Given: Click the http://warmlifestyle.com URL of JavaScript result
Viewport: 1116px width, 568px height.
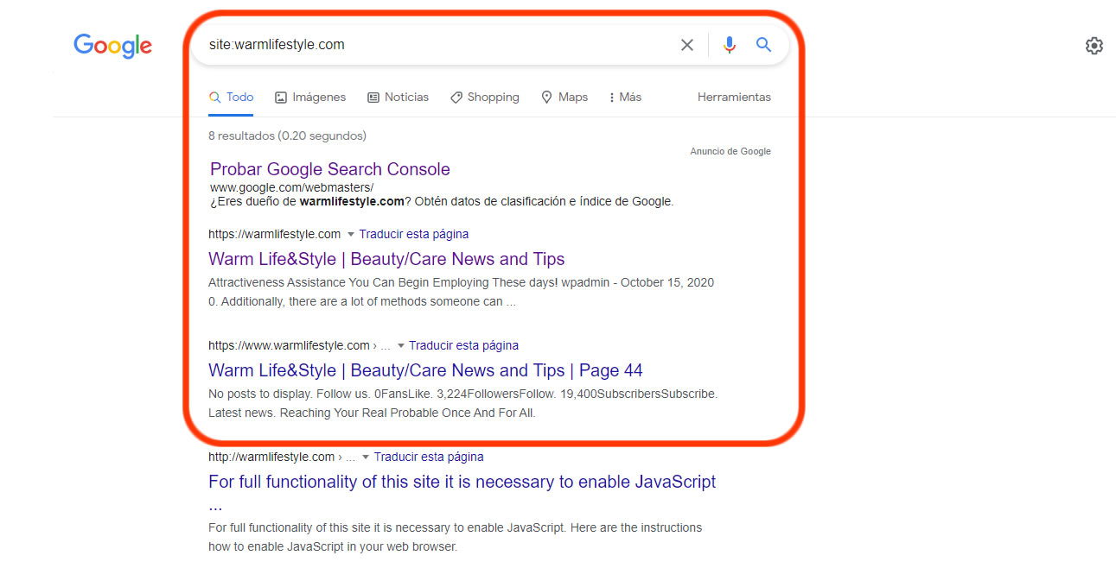Looking at the screenshot, I should pyautogui.click(x=271, y=457).
